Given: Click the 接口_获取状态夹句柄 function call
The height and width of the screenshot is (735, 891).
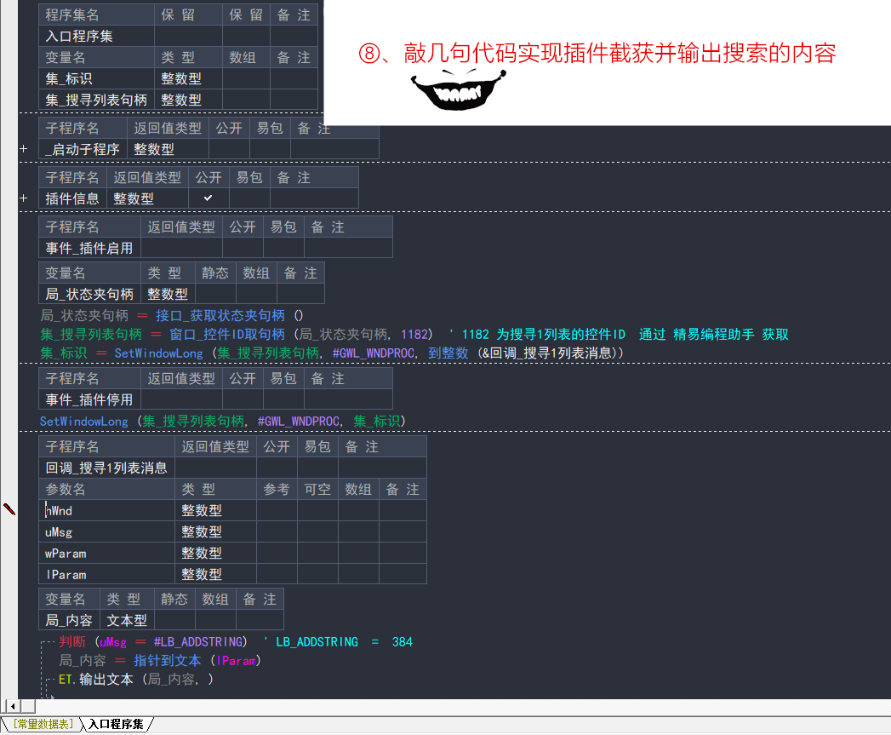Looking at the screenshot, I should coord(220,315).
